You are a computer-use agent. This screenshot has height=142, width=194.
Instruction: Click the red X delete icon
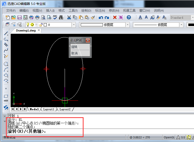click(x=115, y=17)
